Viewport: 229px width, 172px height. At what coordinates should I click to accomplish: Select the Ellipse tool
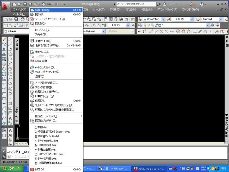point(10,84)
